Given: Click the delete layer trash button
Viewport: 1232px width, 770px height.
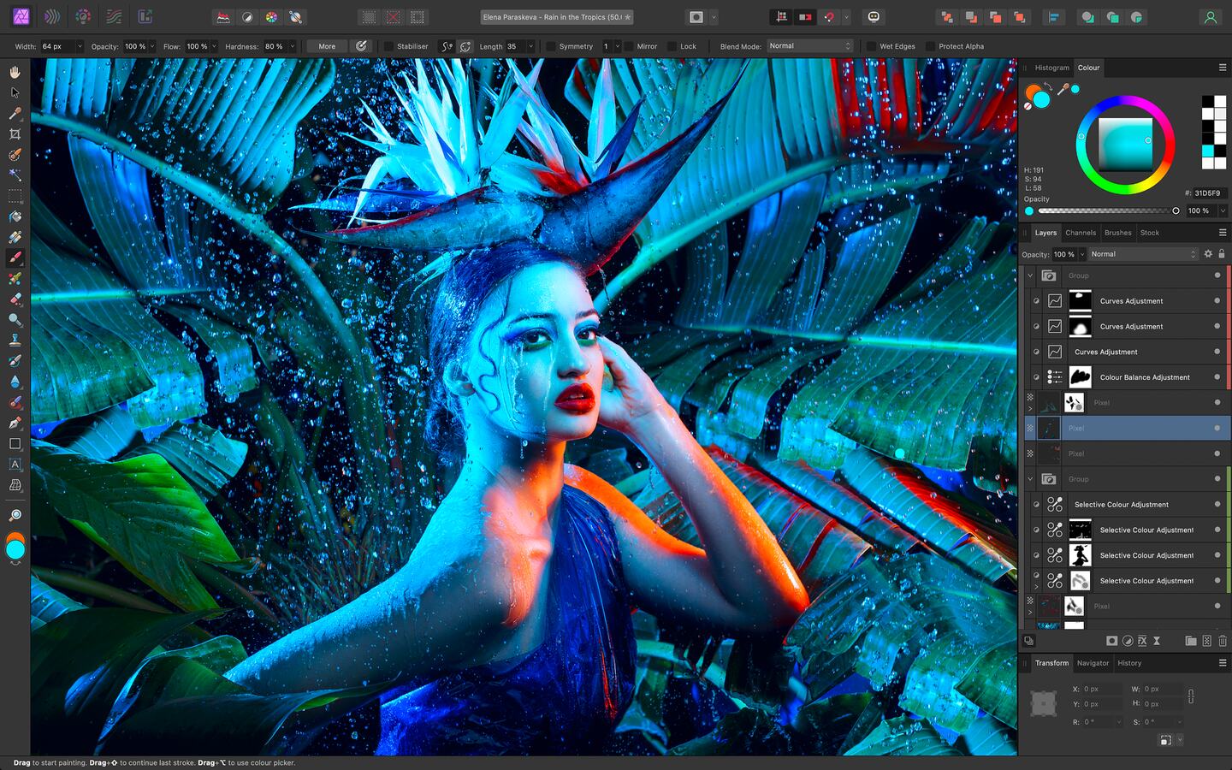Looking at the screenshot, I should [1223, 641].
